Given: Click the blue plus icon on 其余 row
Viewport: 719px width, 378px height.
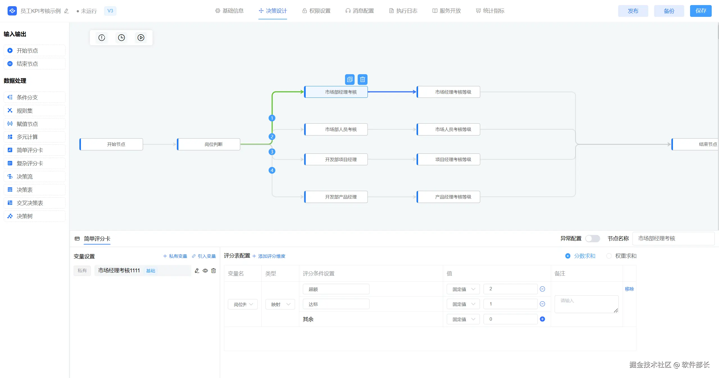Looking at the screenshot, I should [x=542, y=319].
